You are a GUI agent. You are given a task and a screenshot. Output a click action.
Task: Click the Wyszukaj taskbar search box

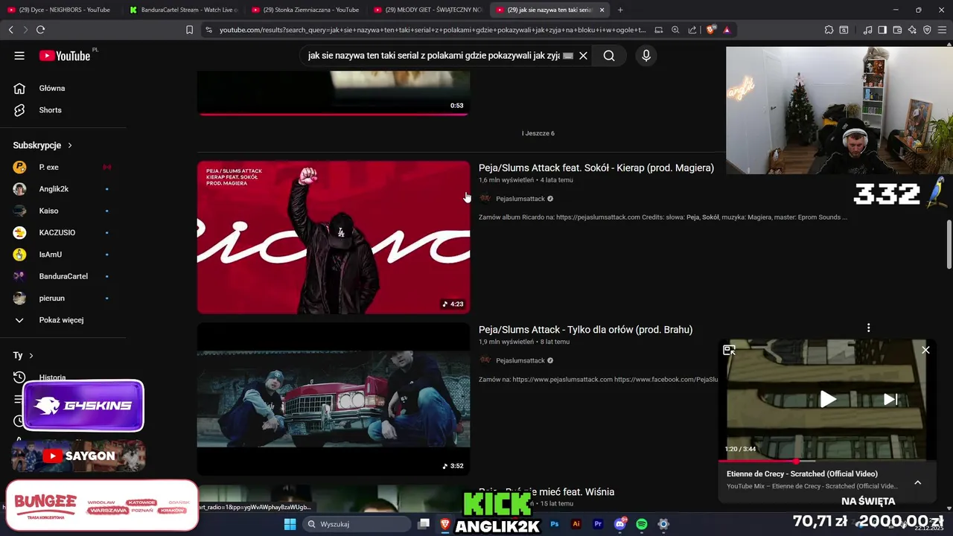[x=357, y=524]
